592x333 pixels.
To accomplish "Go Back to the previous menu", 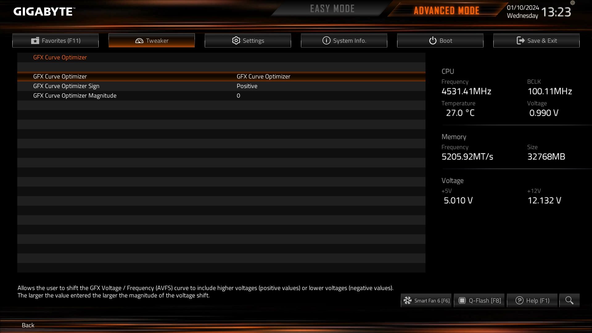I will (28, 325).
